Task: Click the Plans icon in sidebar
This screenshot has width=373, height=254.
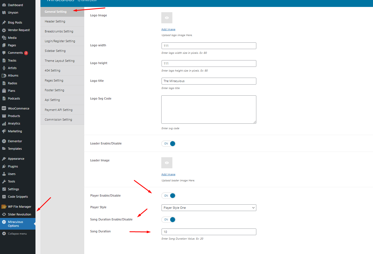Action: 4,91
